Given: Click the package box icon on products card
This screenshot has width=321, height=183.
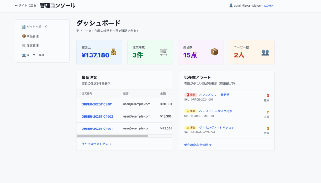Looking at the screenshot, I should pyautogui.click(x=214, y=52).
